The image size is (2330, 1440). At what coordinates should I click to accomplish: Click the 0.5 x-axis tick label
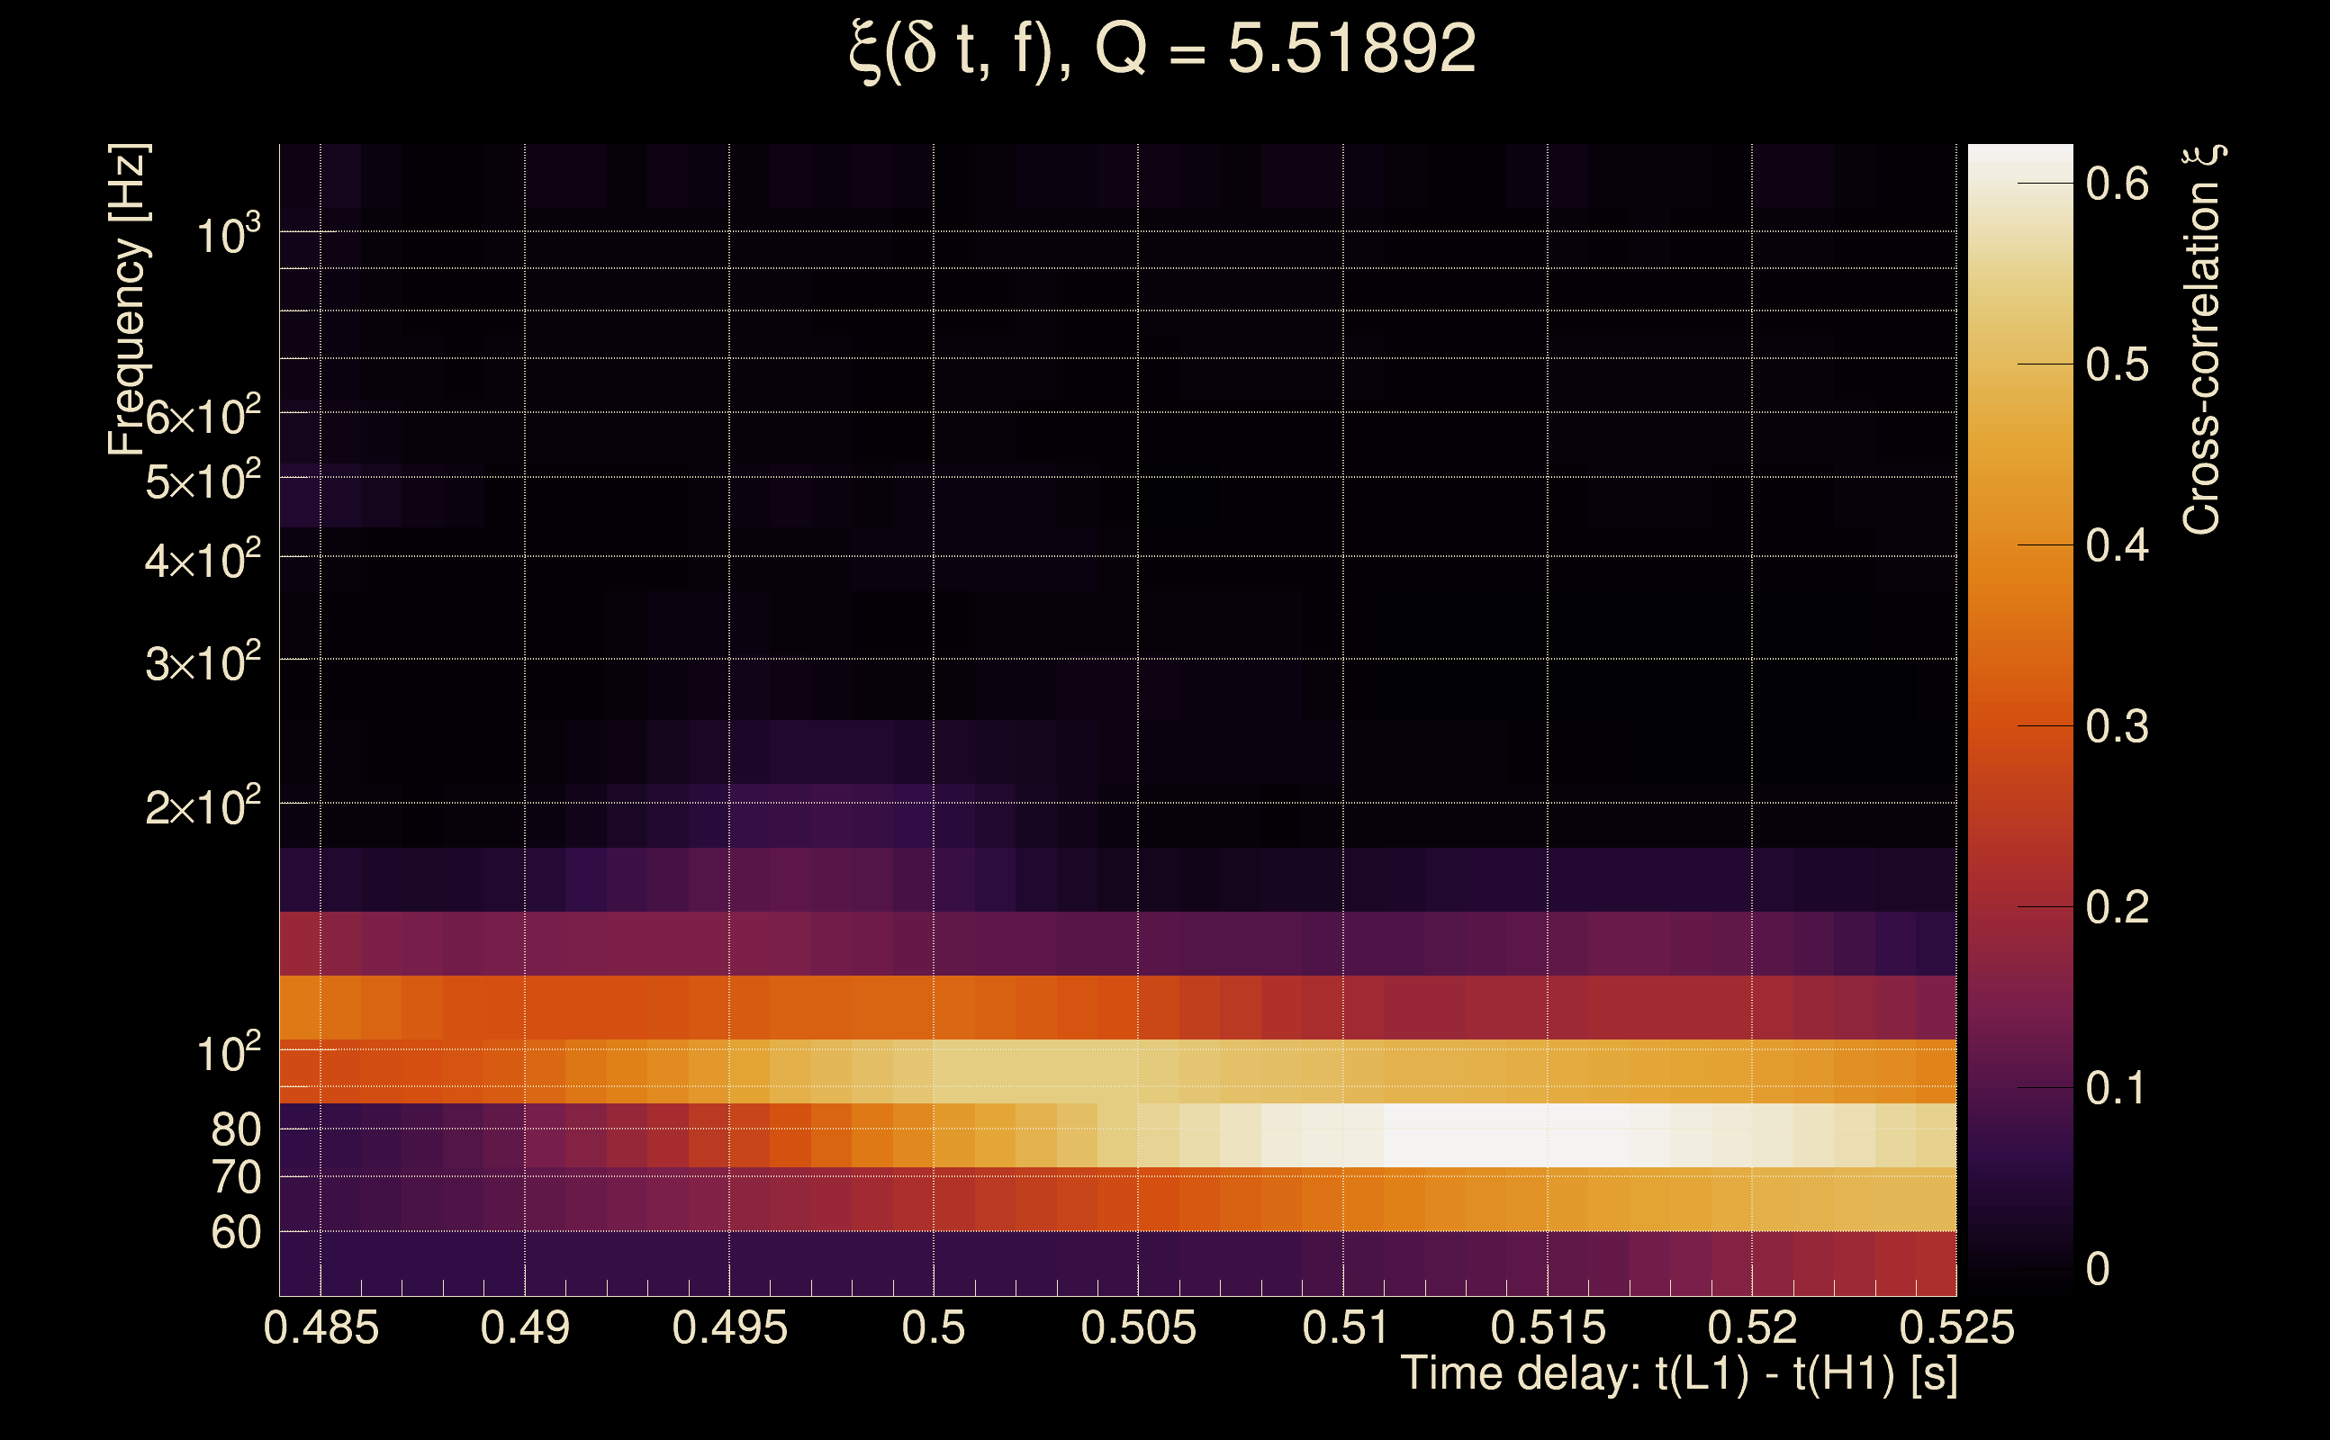(x=933, y=1327)
